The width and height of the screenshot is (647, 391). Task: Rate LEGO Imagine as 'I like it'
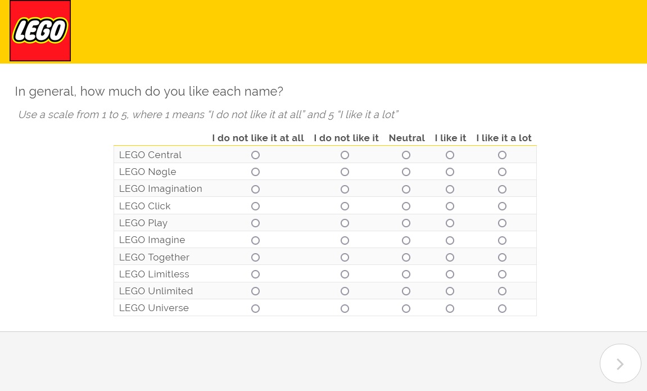(x=450, y=240)
